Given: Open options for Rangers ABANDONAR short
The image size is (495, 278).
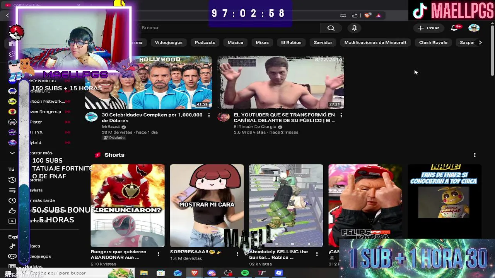Looking at the screenshot, I should pos(158,254).
